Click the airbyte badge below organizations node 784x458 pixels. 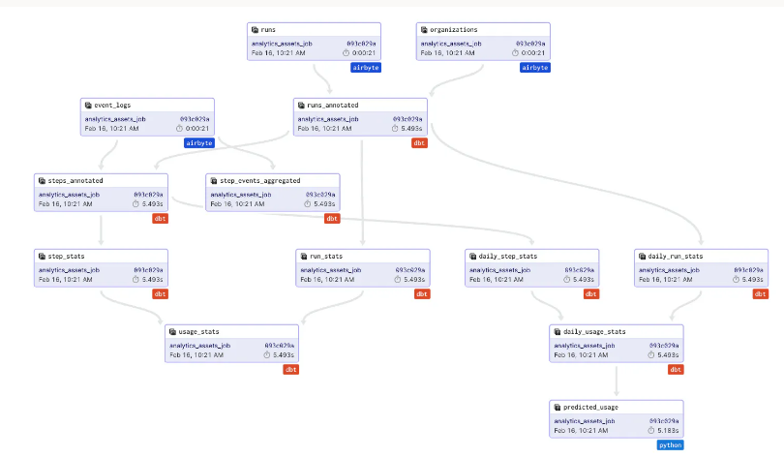(x=534, y=68)
